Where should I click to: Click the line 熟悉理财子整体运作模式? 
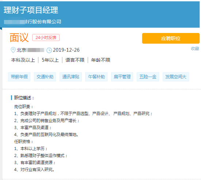tap(41, 155)
